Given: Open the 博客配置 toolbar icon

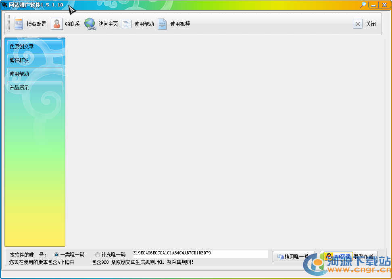Looking at the screenshot, I should [19, 24].
